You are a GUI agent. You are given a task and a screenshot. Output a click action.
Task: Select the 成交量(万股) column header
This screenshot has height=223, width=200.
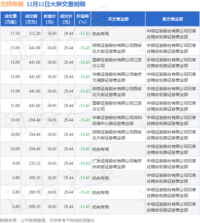point(11,19)
